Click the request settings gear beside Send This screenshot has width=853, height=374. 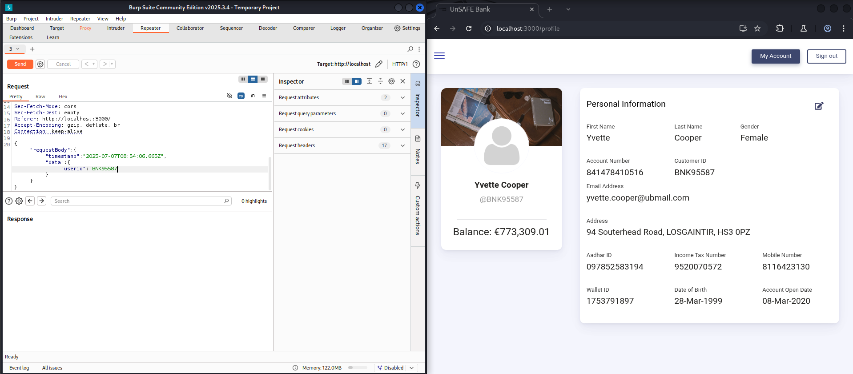pos(40,64)
